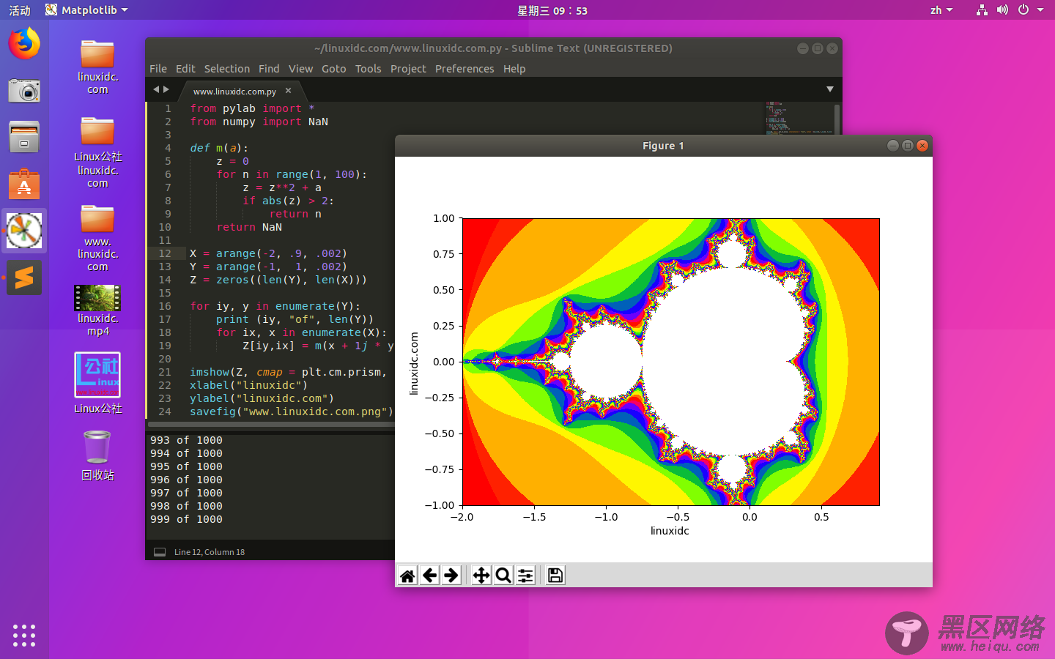This screenshot has width=1055, height=659.
Task: Click the Sublime Text panel switcher icon in the status bar
Action: (x=160, y=552)
